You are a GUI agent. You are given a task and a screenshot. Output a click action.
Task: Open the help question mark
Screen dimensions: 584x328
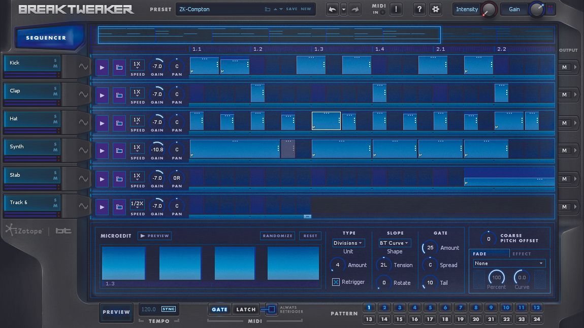[x=419, y=9]
